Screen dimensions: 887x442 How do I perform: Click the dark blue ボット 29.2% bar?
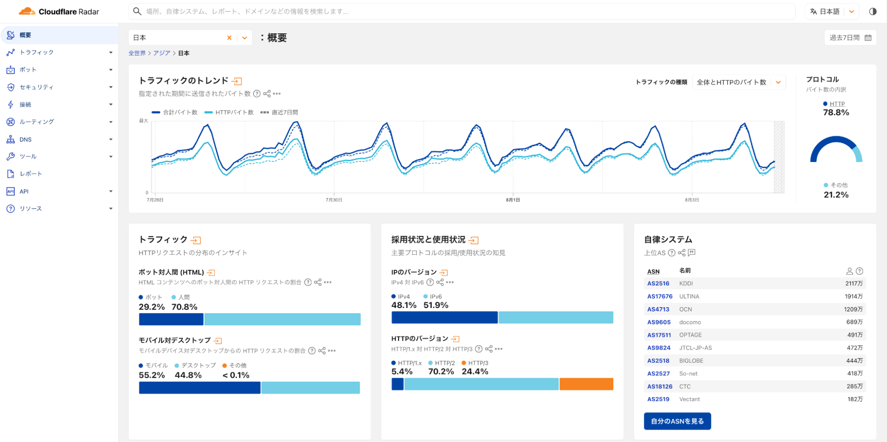(x=171, y=319)
